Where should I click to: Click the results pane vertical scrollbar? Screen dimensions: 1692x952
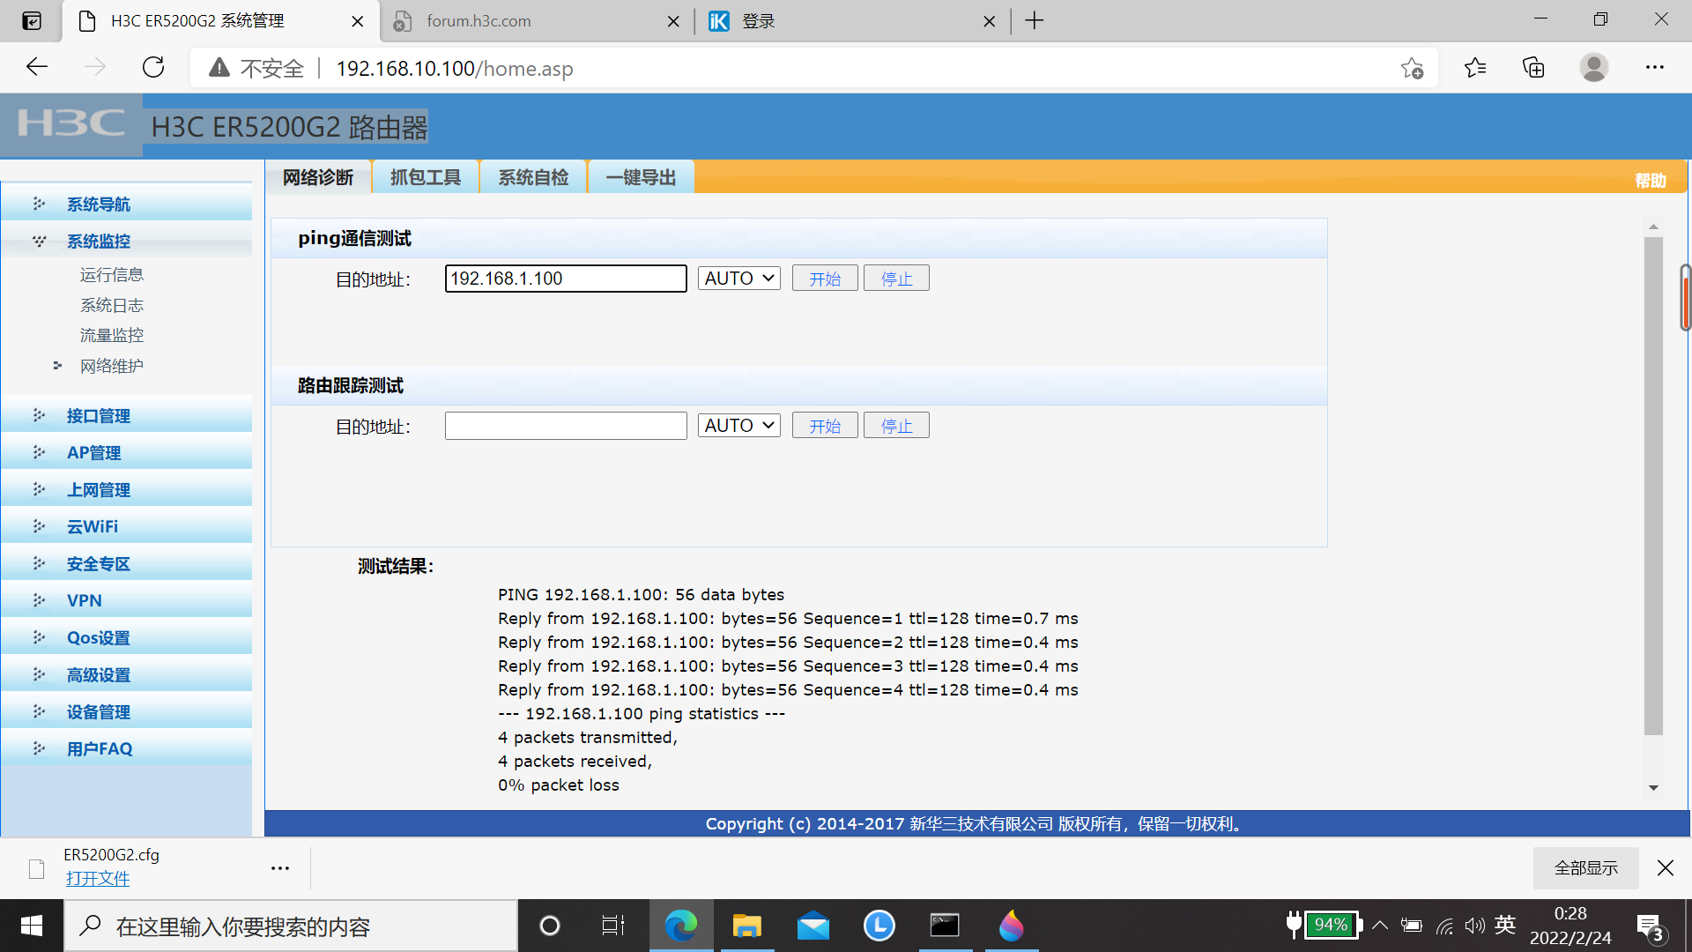[1653, 485]
